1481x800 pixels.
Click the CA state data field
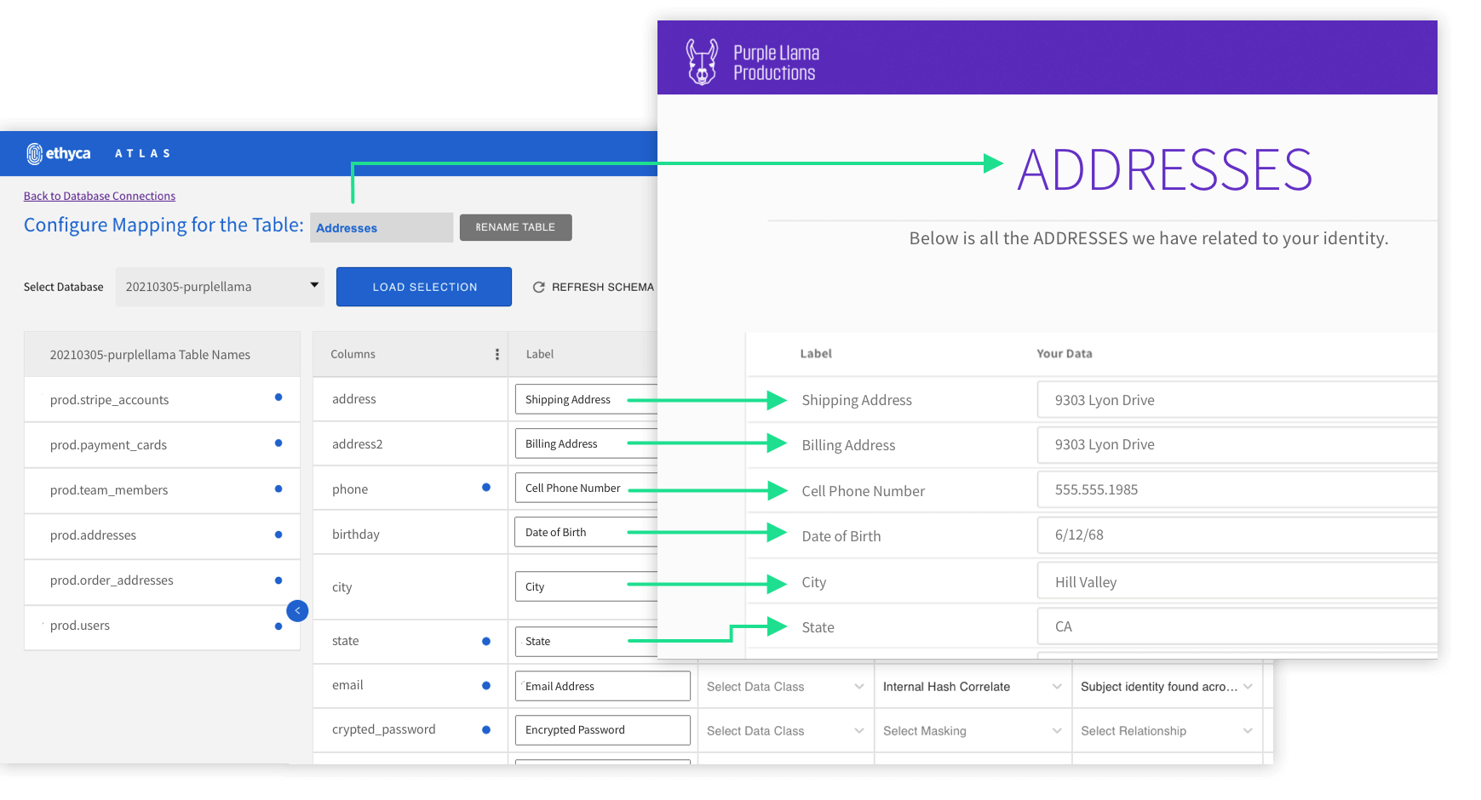pyautogui.click(x=1237, y=627)
